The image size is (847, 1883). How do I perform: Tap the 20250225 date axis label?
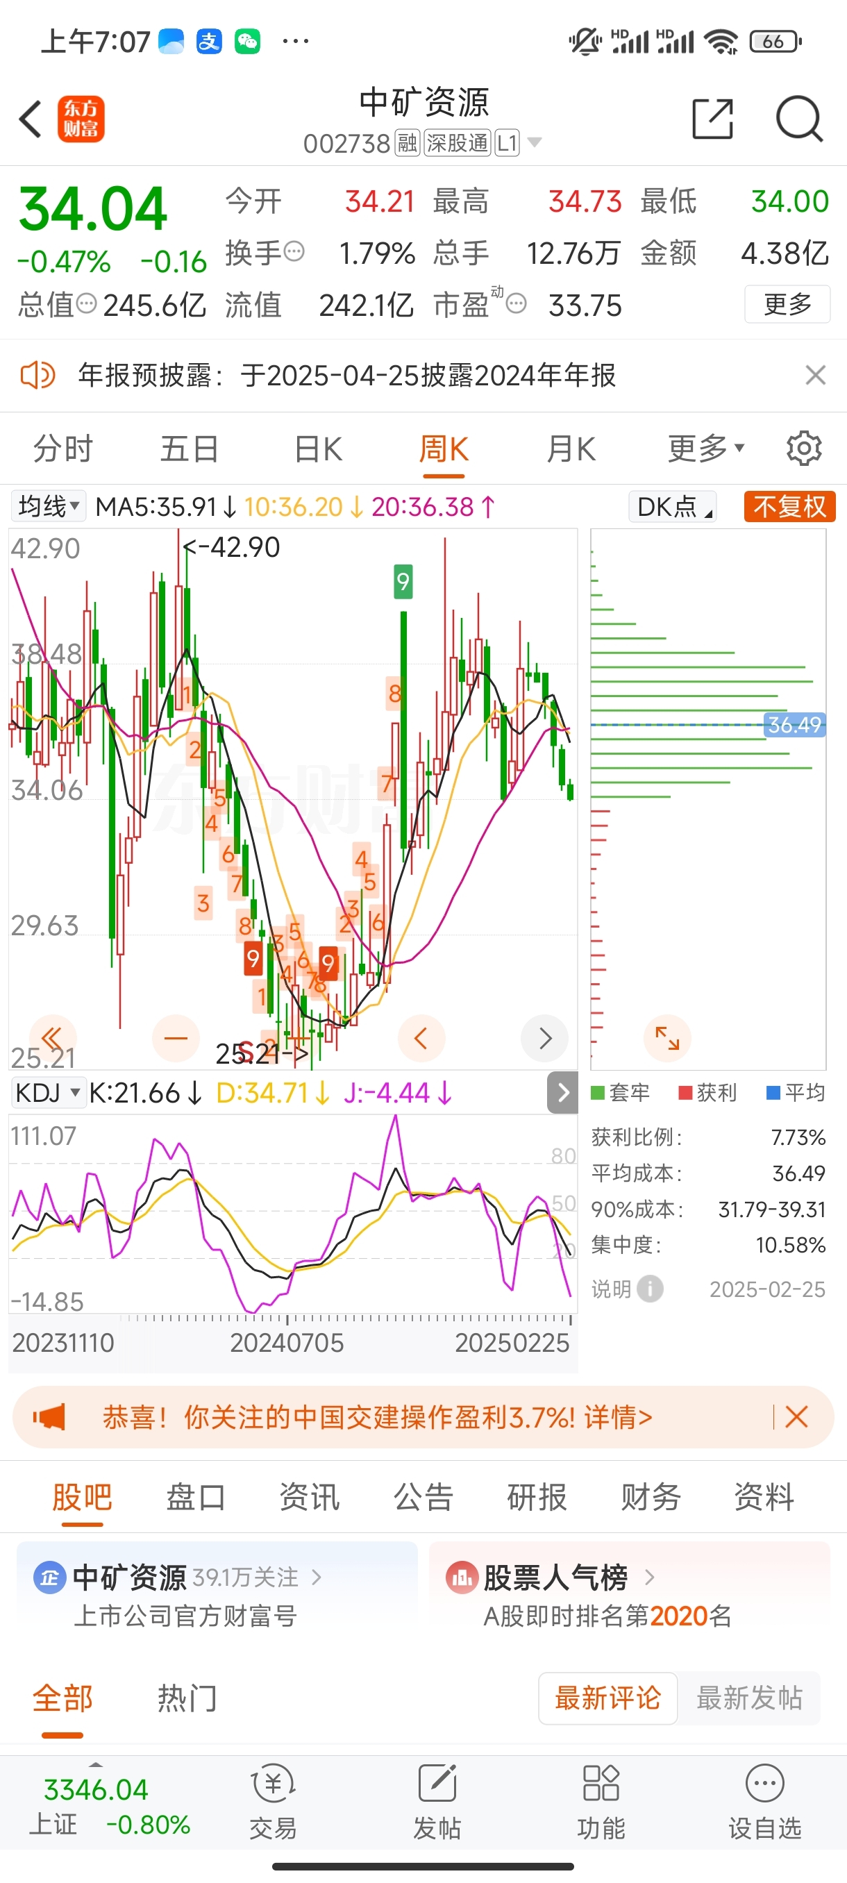[512, 1342]
